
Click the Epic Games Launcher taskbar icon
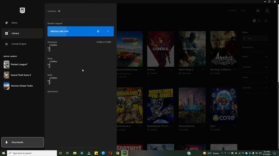tap(125, 153)
